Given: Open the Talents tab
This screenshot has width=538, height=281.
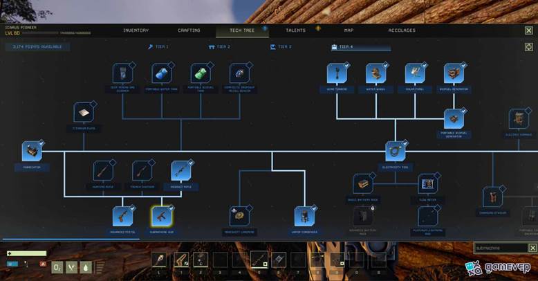Looking at the screenshot, I should [295, 30].
